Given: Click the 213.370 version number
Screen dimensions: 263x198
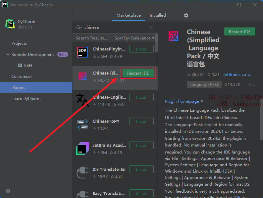Looking at the screenshot, I should click(x=233, y=85).
